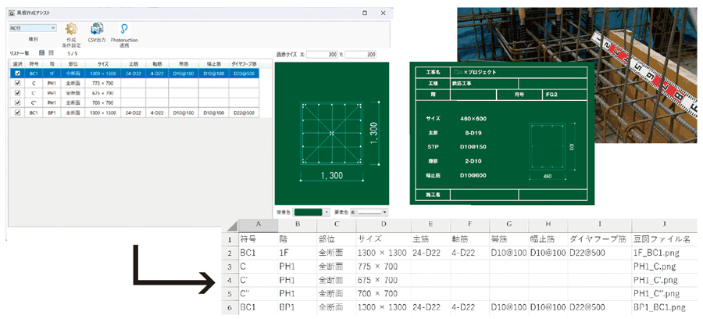Screen dimensions: 703x319
Task: Click the 選択 column header
Action: pos(17,63)
